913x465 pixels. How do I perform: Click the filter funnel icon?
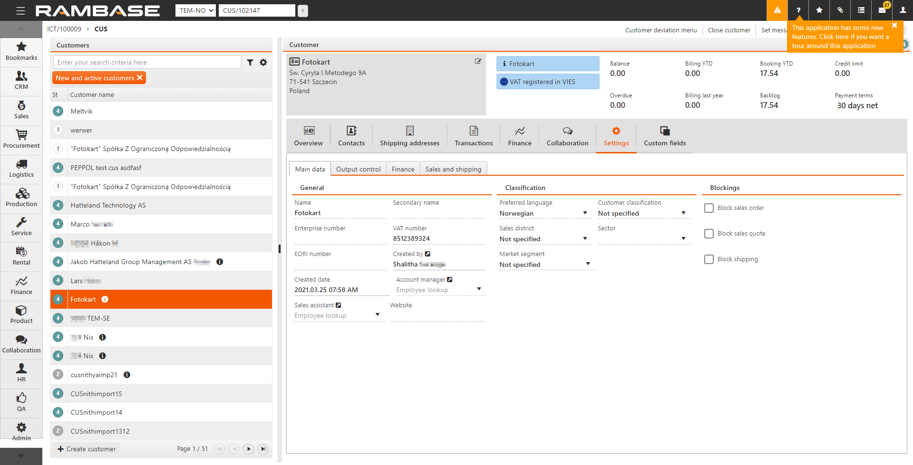[250, 63]
